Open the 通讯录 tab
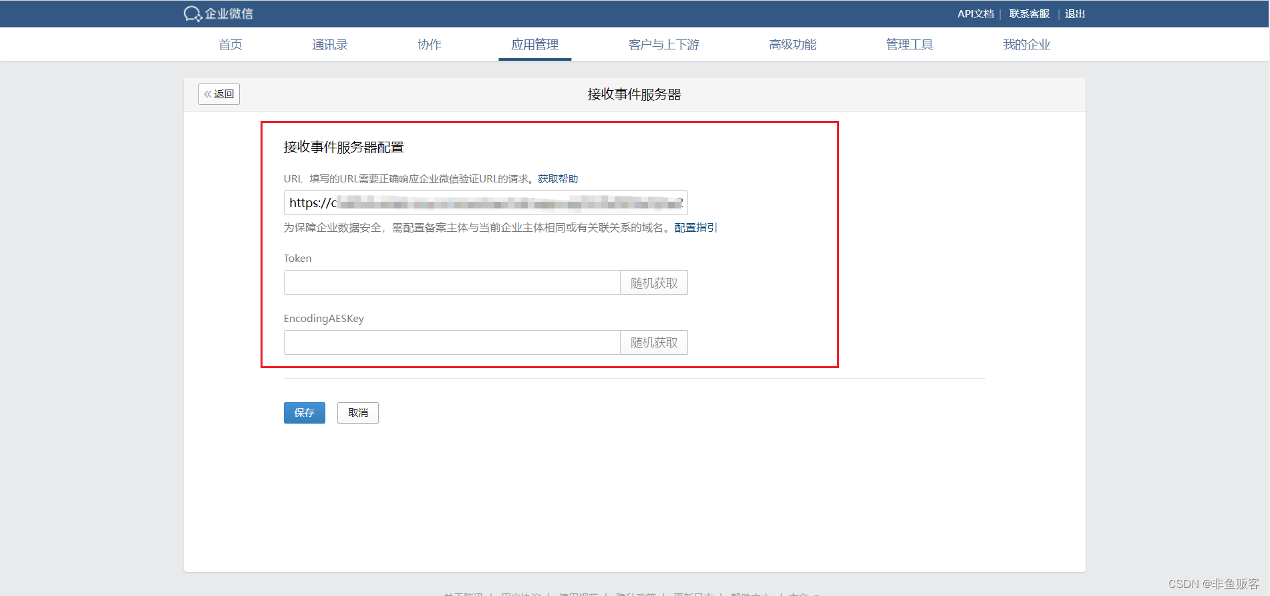The image size is (1270, 596). [330, 45]
